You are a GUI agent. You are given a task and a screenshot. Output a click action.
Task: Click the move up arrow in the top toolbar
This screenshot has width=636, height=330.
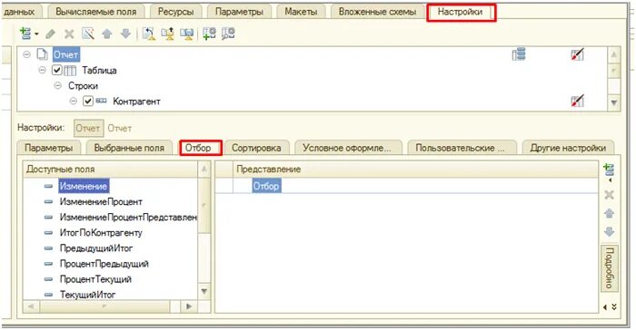tap(107, 34)
